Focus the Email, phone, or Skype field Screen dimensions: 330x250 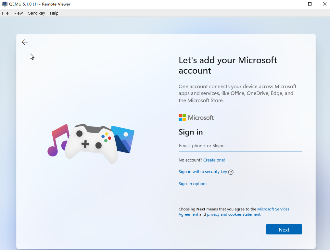(240, 146)
